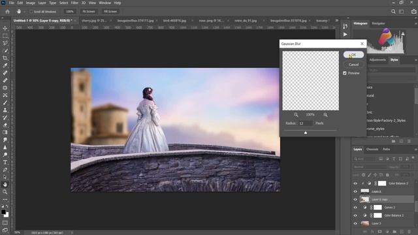Click the Fill Screen button
The image size is (418, 235).
point(110,12)
